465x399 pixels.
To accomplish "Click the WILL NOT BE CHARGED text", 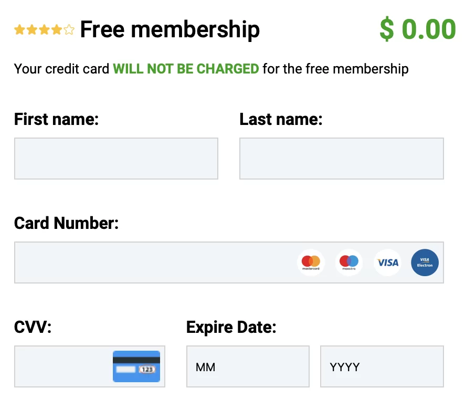I will (186, 69).
